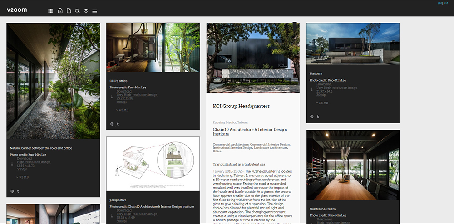
Task: Click the Zuoying District, Taiwan location text
Action: tap(230, 122)
